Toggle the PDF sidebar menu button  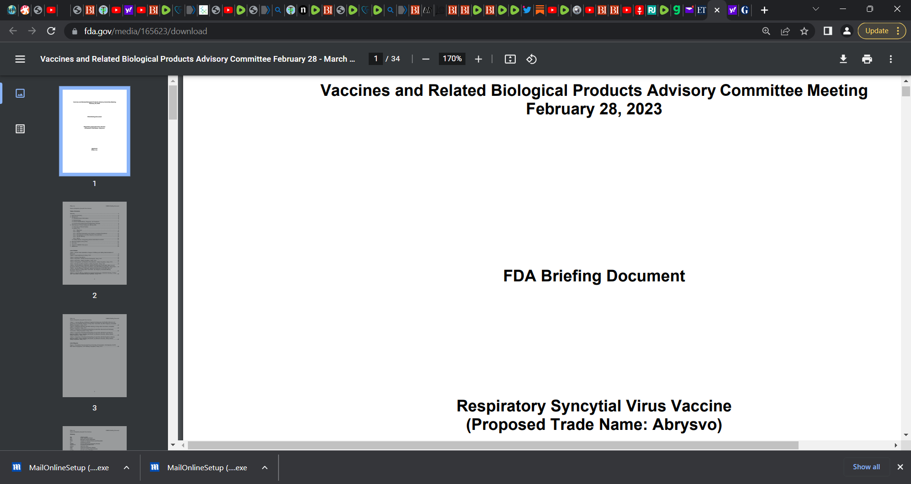coord(20,59)
